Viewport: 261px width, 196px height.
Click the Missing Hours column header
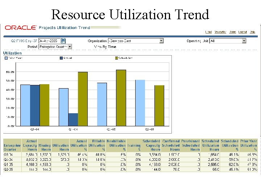pyautogui.click(x=45, y=145)
